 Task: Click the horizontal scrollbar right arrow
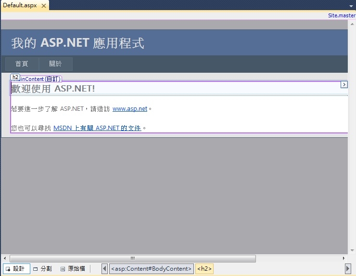point(344,259)
